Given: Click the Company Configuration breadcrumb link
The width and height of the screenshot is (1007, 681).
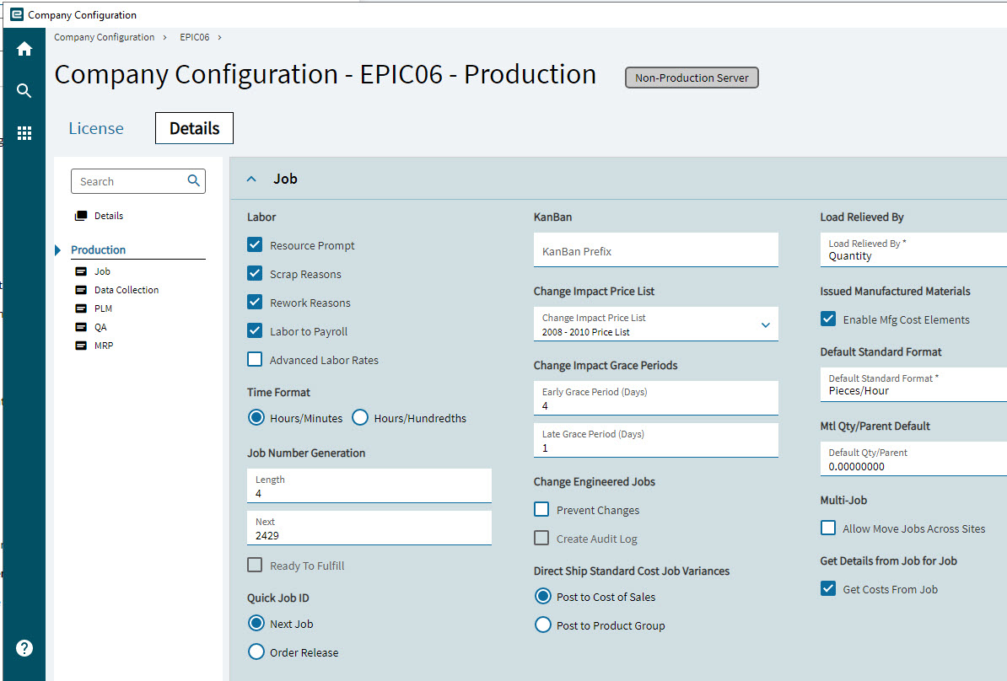Looking at the screenshot, I should coord(104,37).
